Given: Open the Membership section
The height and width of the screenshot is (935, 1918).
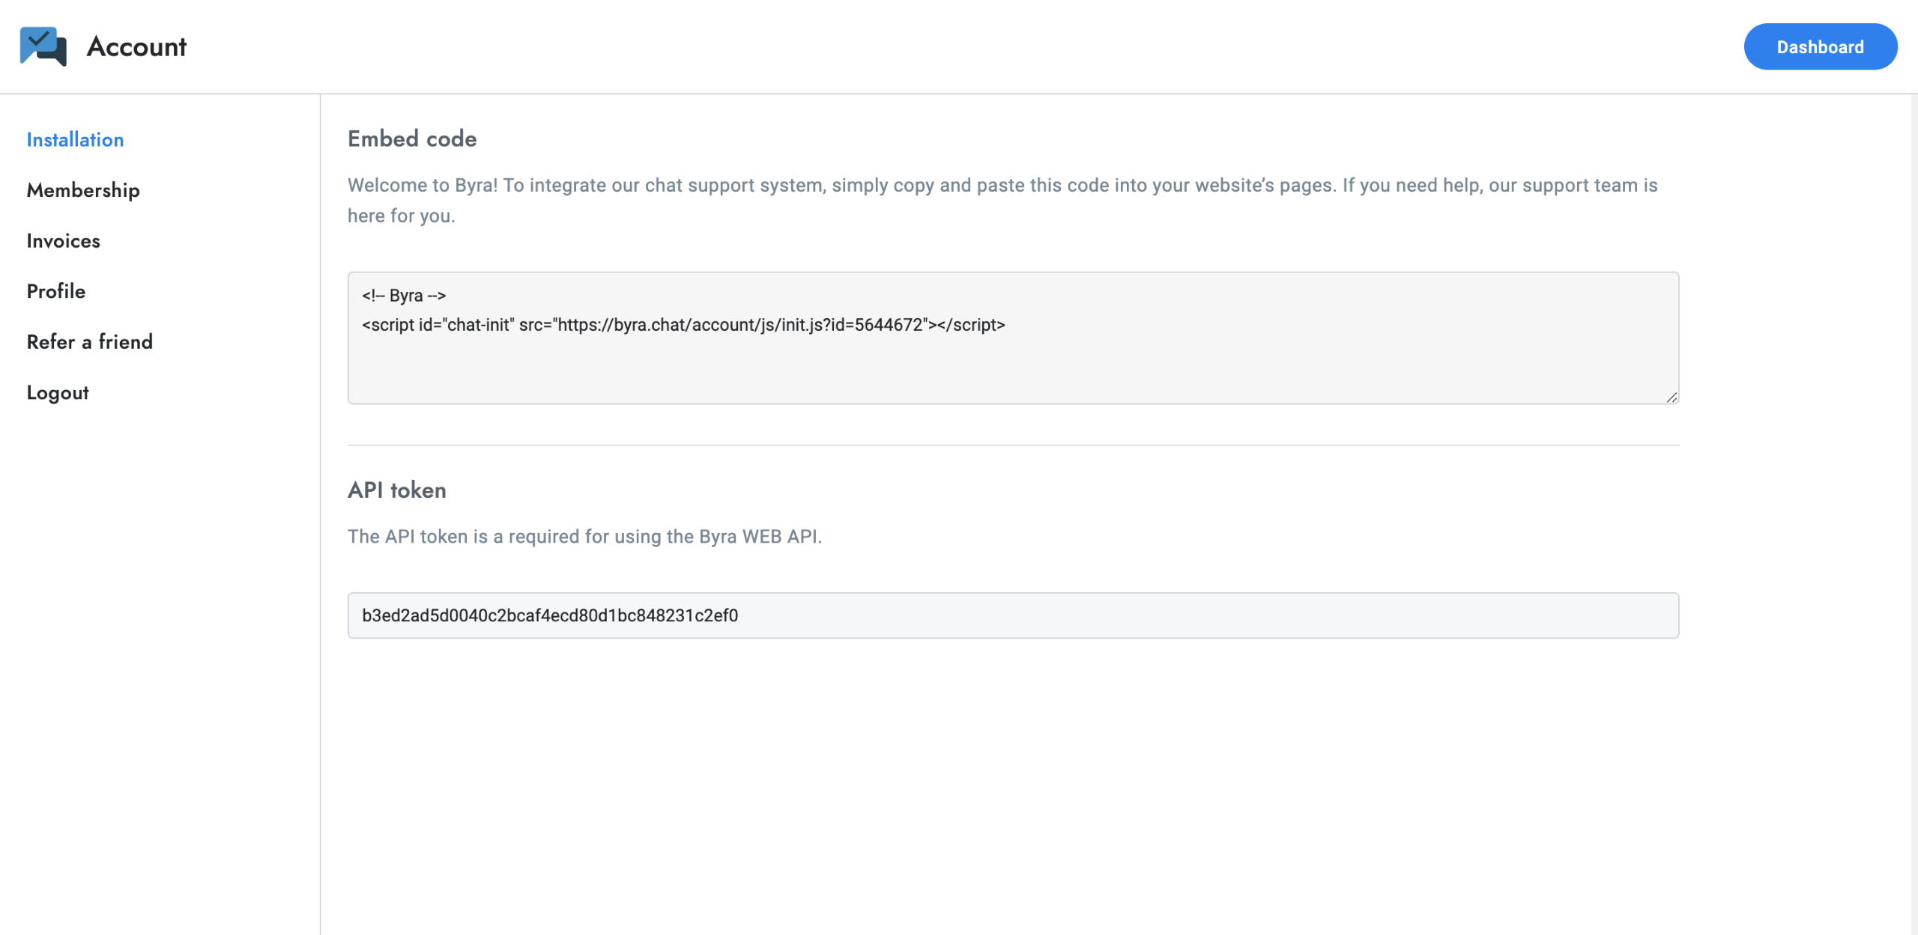Looking at the screenshot, I should 83,190.
